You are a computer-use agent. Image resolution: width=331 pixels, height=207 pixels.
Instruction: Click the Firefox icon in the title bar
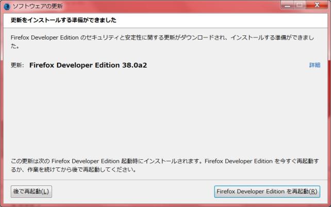tap(7, 6)
